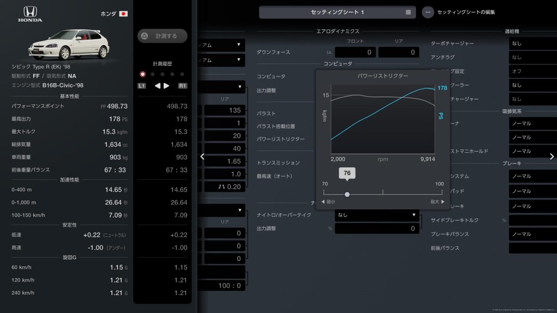Expand the dropdown above the 135 field

point(222,86)
